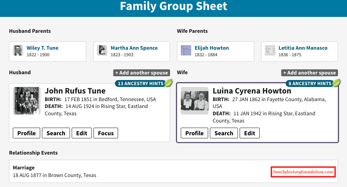This screenshot has width=347, height=187.
Task: Open Wiley T. Tune's photo thumbnail
Action: click(18, 50)
